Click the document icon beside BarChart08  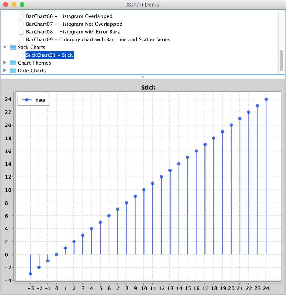pos(21,31)
